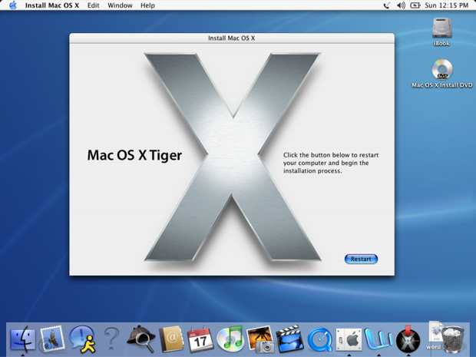Open the Help menu
This screenshot has width=476, height=357.
pyautogui.click(x=147, y=5)
